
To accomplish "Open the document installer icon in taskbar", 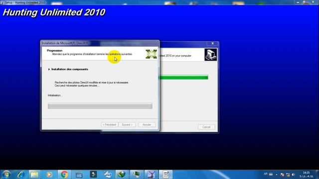I will (x=166, y=175).
